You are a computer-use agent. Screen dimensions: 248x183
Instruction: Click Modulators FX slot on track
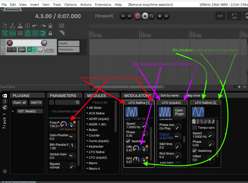tap(69, 50)
